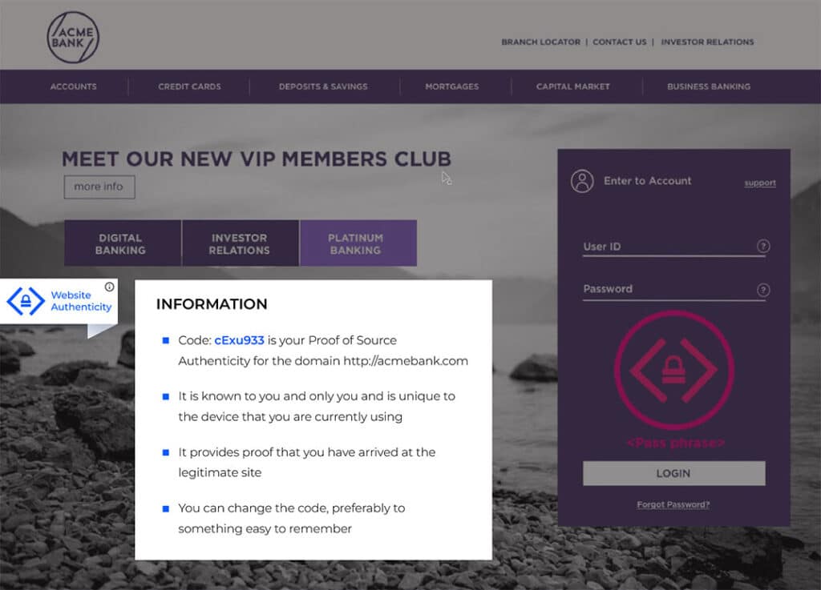Browse the CREDIT CARDS menu item
Image resolution: width=821 pixels, height=590 pixels.
pyautogui.click(x=188, y=86)
